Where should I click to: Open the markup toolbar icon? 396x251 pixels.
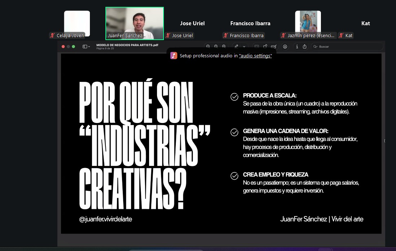pyautogui.click(x=285, y=47)
